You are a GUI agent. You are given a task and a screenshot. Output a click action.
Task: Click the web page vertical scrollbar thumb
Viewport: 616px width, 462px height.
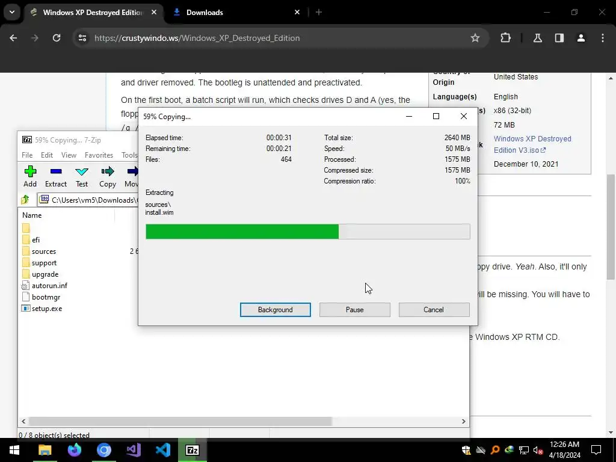pyautogui.click(x=611, y=227)
